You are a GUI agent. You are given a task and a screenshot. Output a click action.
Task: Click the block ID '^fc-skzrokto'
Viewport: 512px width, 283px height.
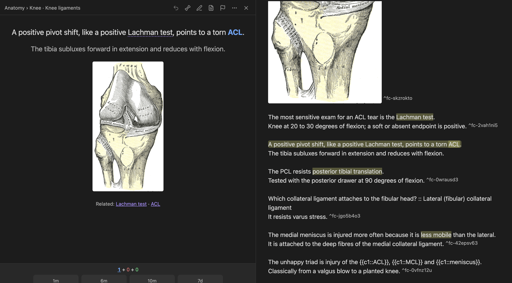(x=398, y=98)
